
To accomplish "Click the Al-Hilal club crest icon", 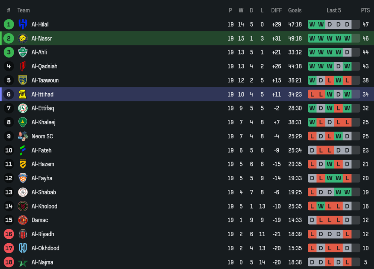I will 23,24.
